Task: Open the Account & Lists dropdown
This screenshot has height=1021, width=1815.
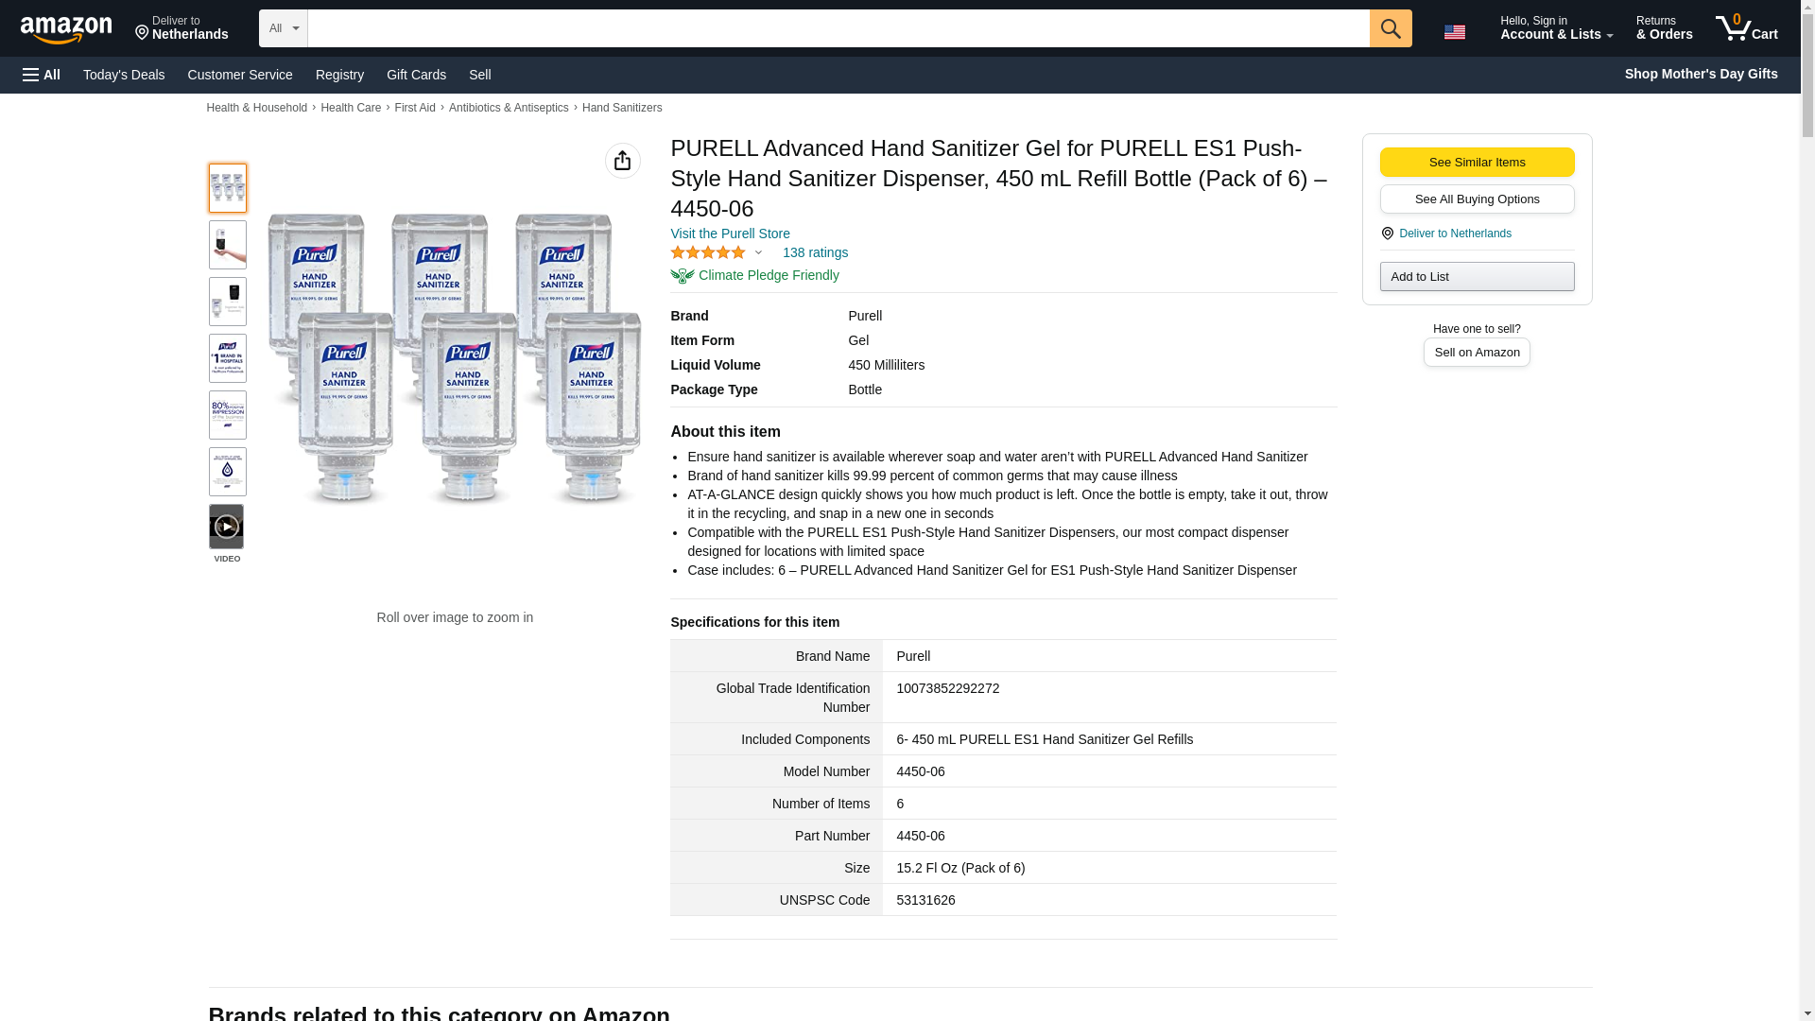Action: click(1555, 28)
